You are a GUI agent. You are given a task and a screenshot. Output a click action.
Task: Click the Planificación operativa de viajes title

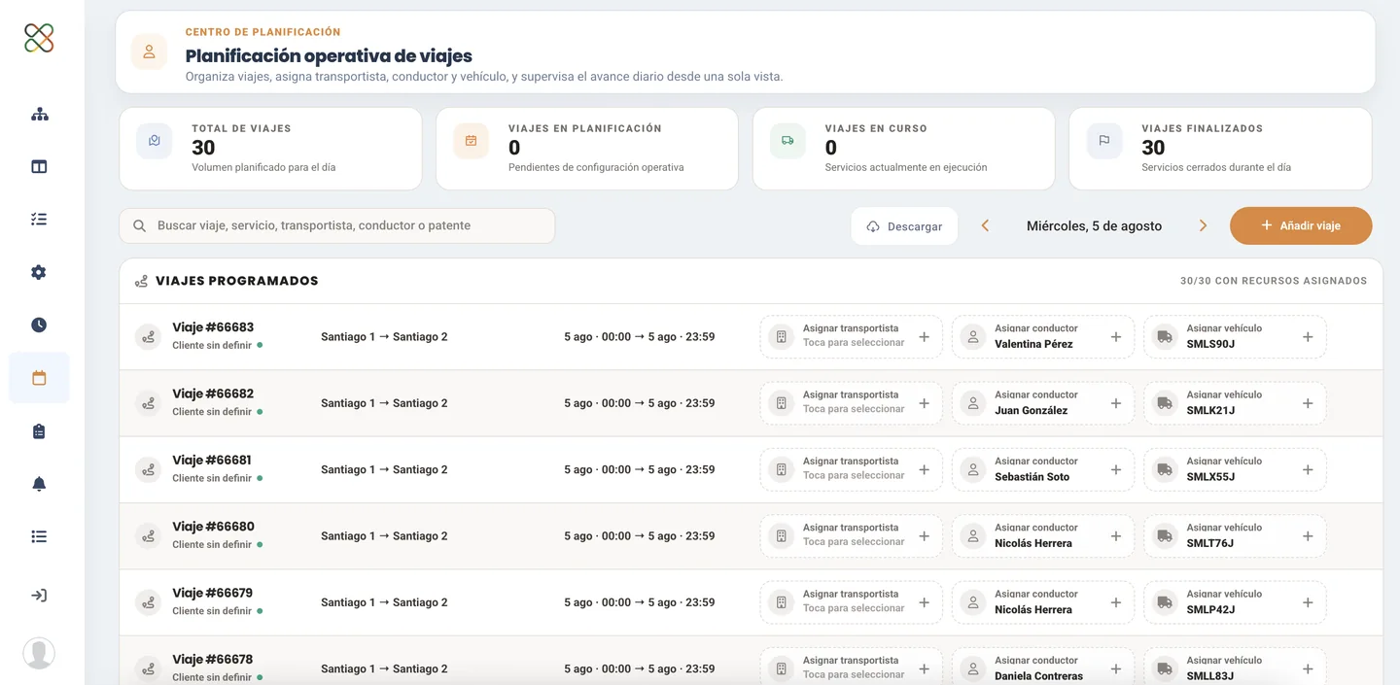coord(329,56)
